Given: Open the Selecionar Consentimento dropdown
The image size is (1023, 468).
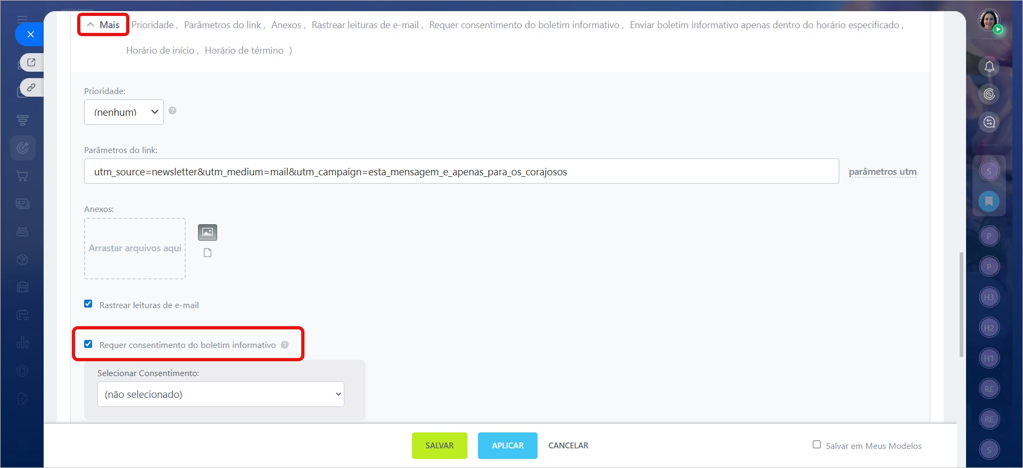Looking at the screenshot, I should point(220,394).
